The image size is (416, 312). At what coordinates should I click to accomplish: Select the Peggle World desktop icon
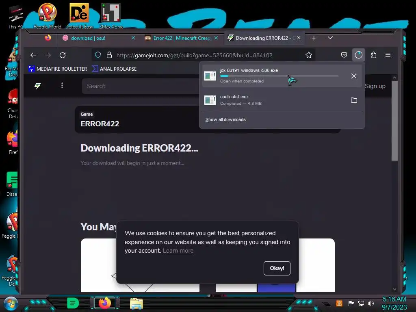pos(47,16)
